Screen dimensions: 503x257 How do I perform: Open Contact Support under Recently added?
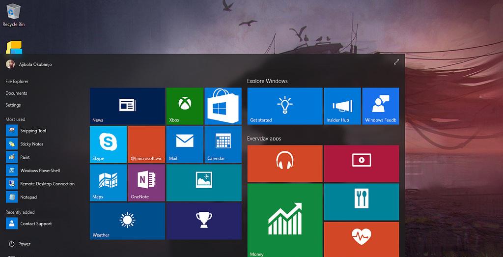point(35,224)
